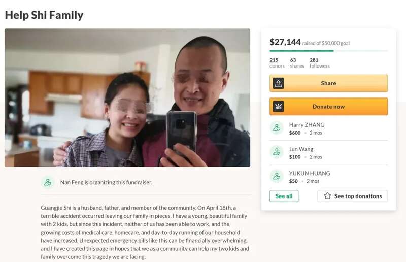The height and width of the screenshot is (262, 406).
Task: Click the fundraiser progress bar
Action: tap(328, 51)
